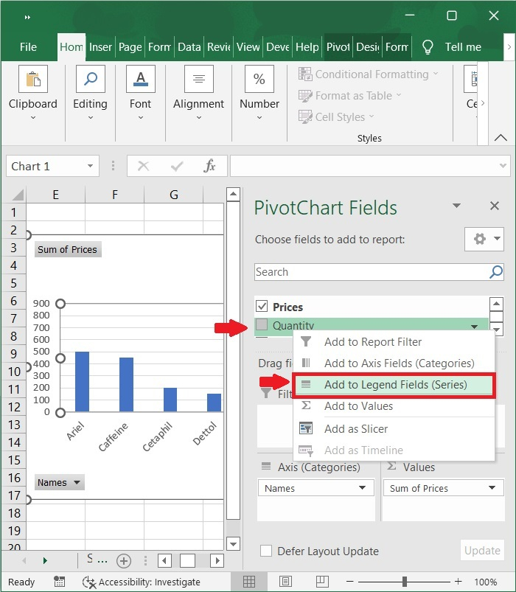The width and height of the screenshot is (516, 592).
Task: Switch to Page Break Preview view
Action: coord(322,582)
